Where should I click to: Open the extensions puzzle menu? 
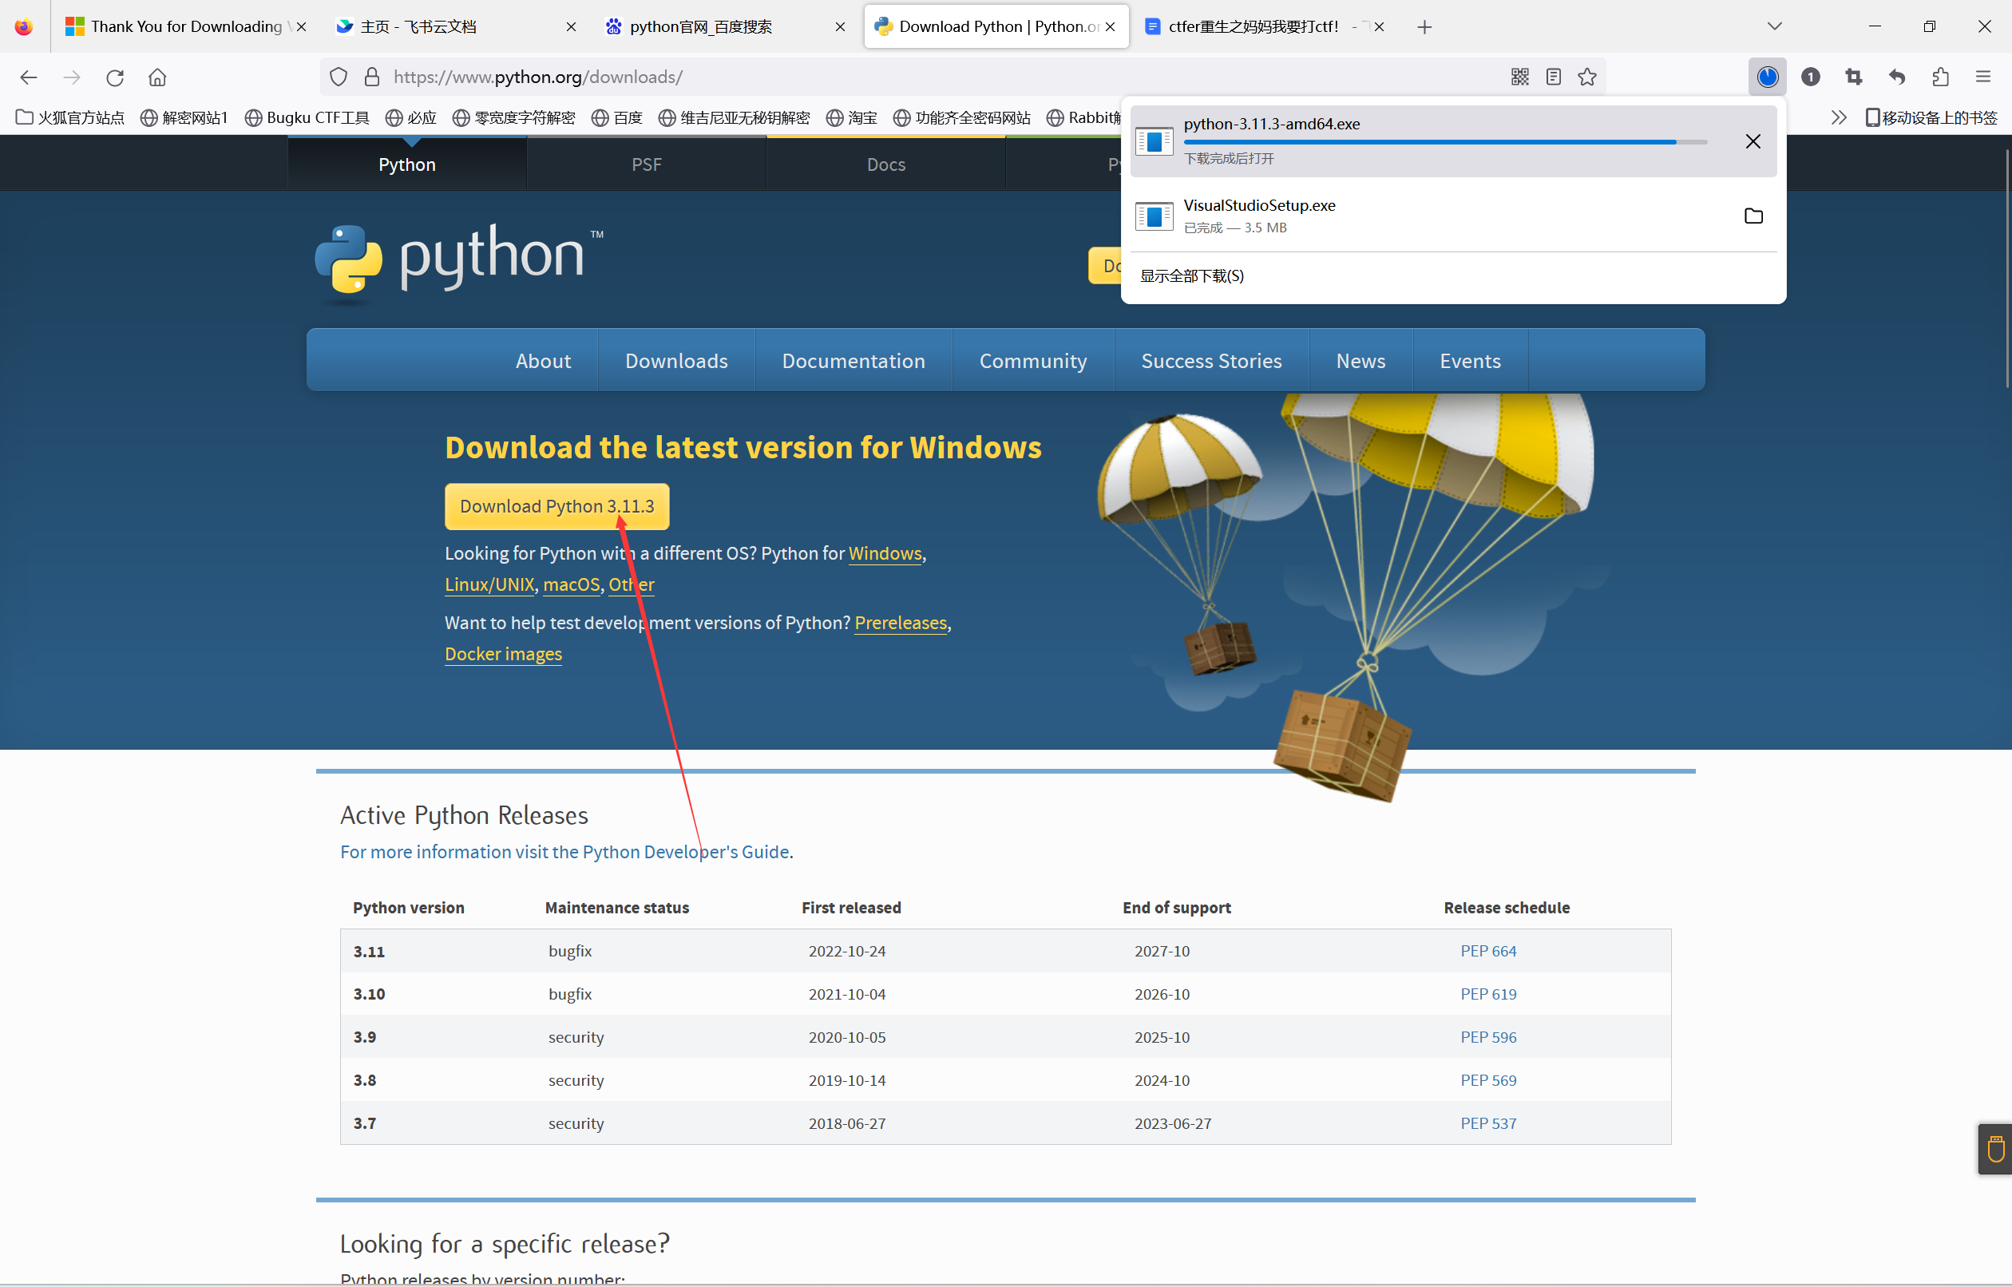[x=1940, y=77]
